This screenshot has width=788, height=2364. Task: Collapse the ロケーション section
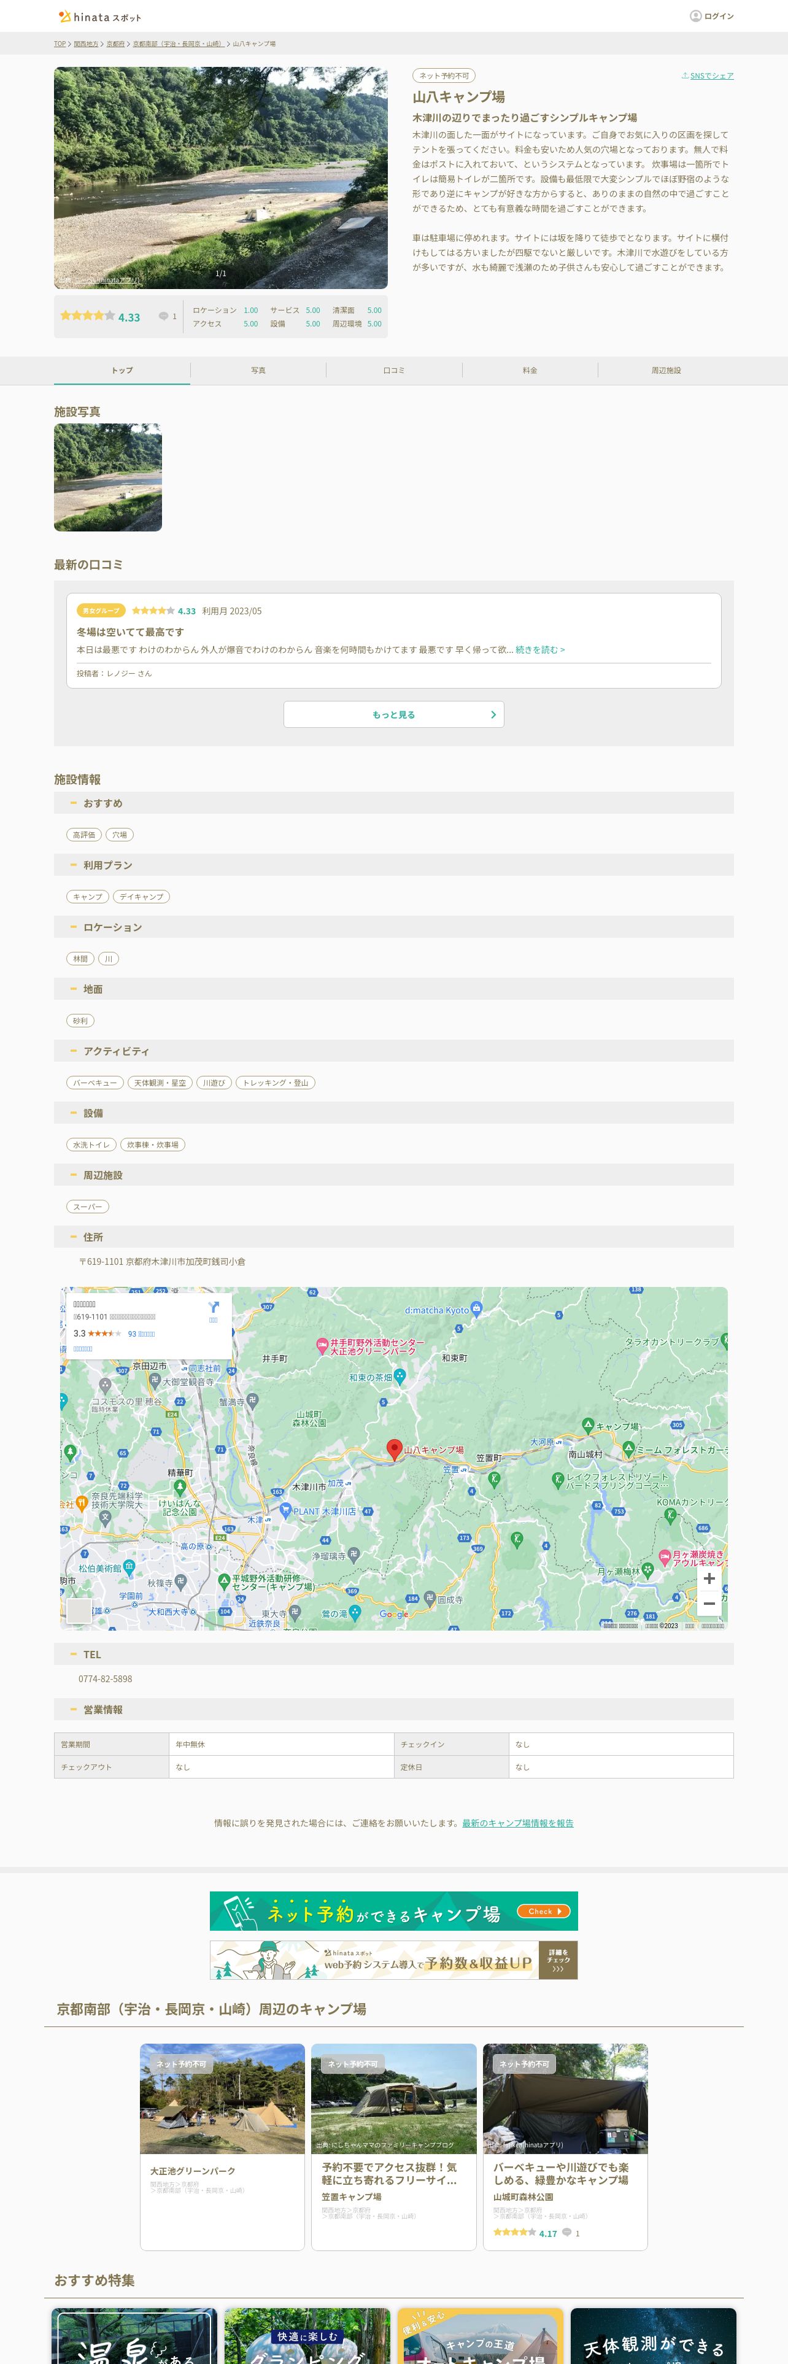pos(393,927)
